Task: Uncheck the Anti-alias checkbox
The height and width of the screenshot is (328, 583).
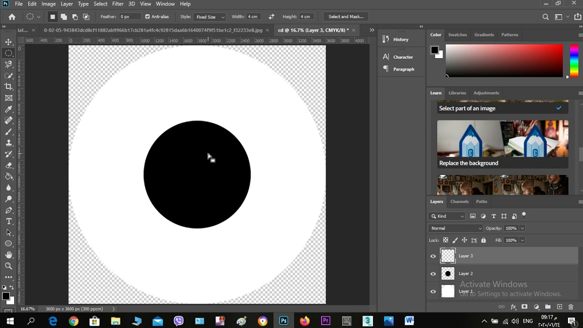Action: click(148, 17)
